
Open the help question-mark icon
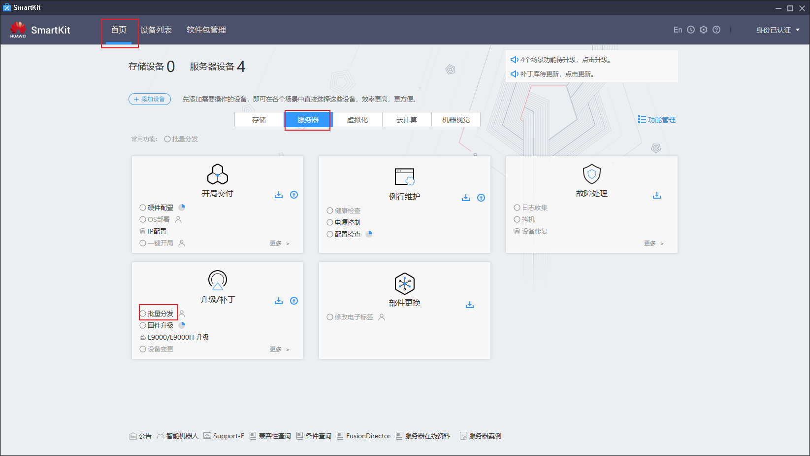[716, 30]
